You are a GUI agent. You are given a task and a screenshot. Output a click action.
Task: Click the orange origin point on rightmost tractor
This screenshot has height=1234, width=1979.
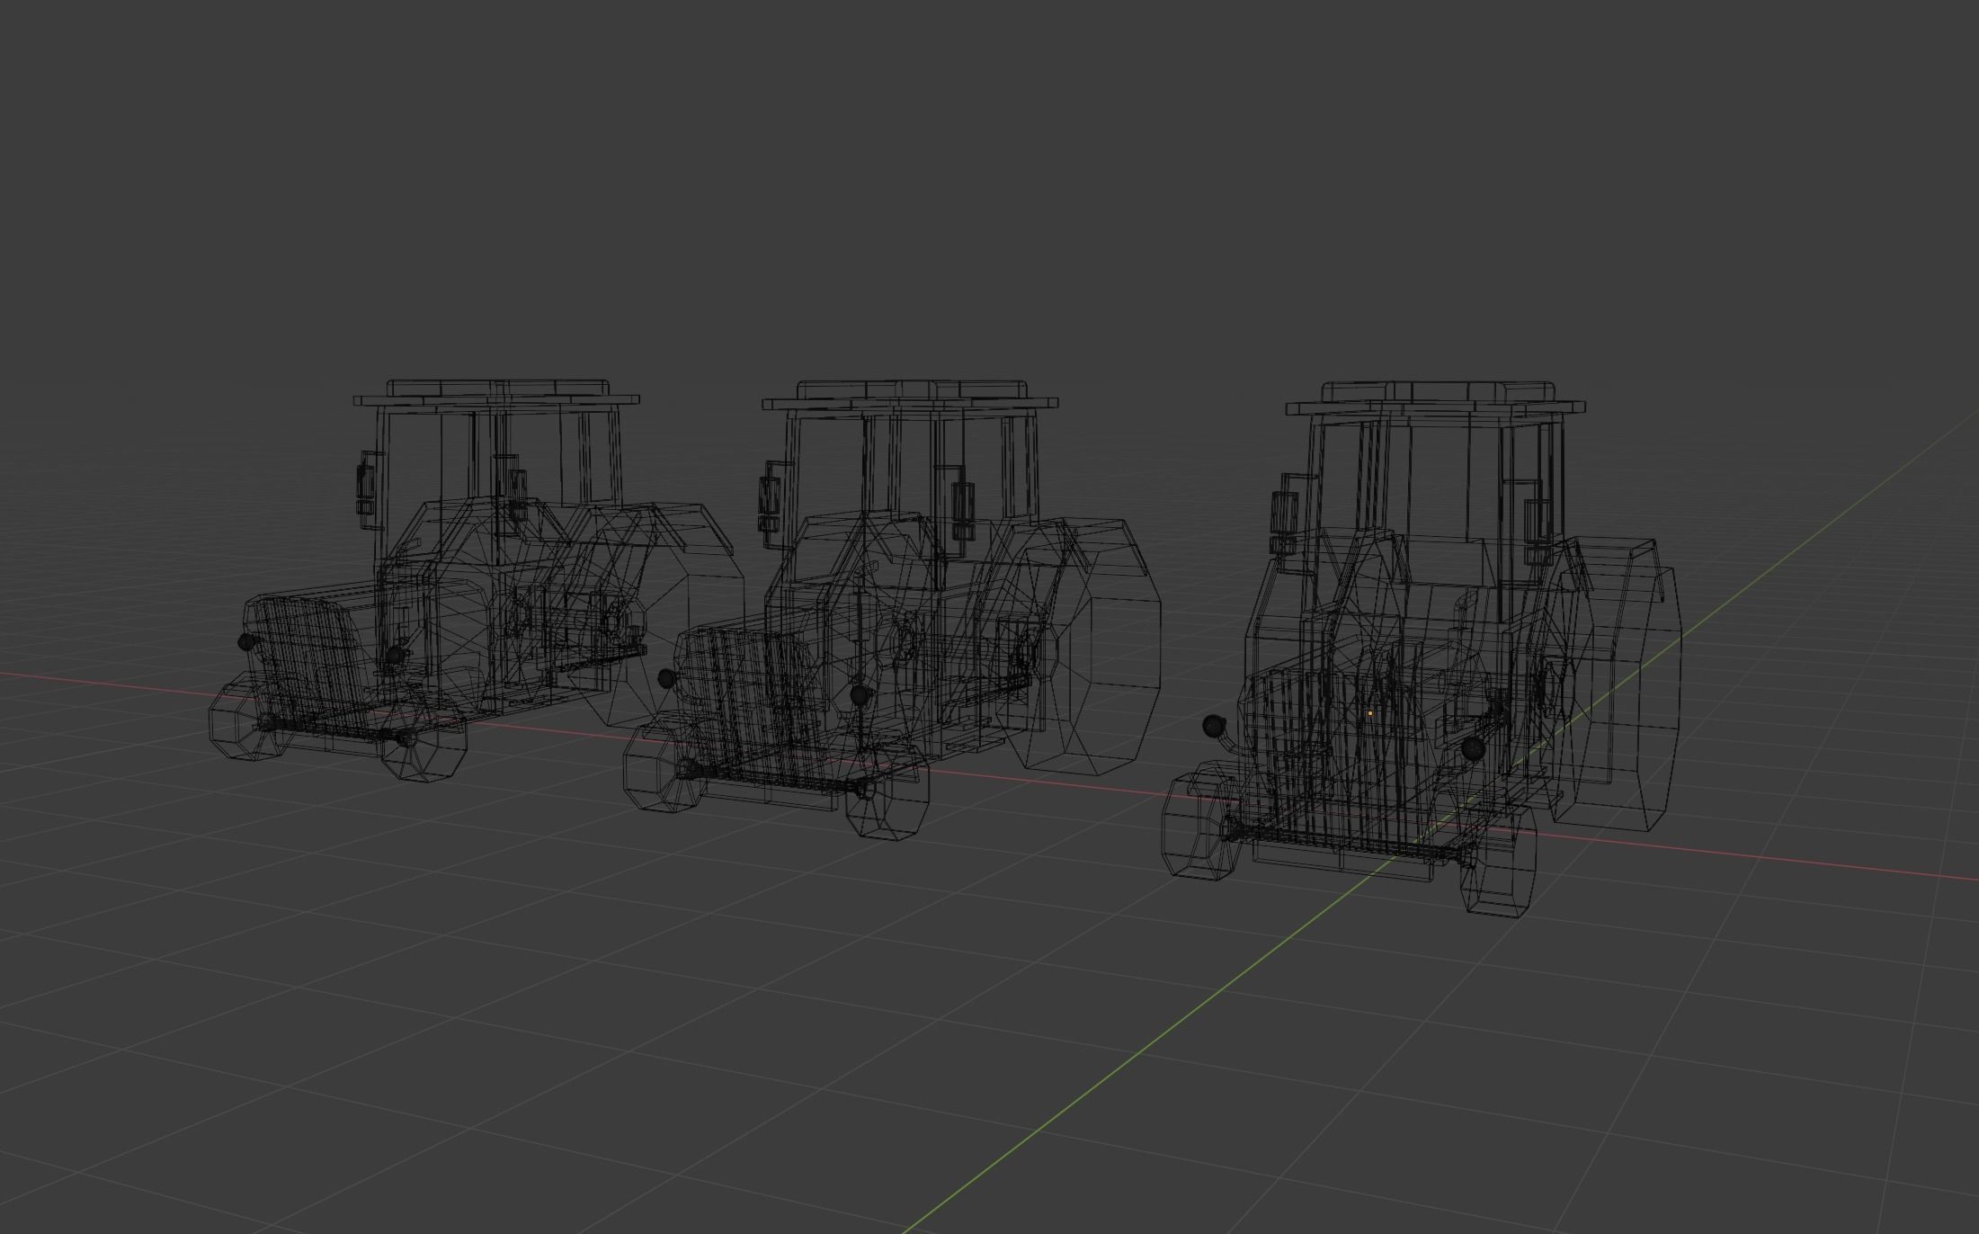click(1369, 713)
